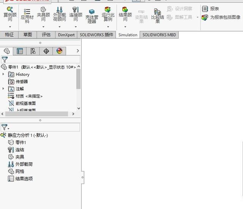This screenshot has height=209, width=243.
Task: Click the 比较结果 compare results icon
Action: pos(158,13)
